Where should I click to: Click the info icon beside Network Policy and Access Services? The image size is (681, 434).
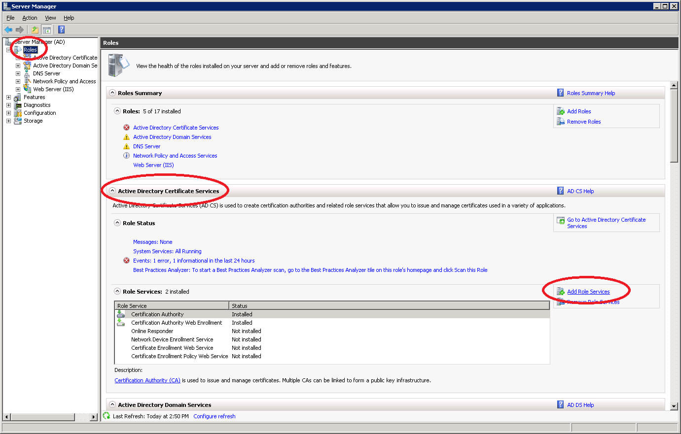(x=126, y=156)
